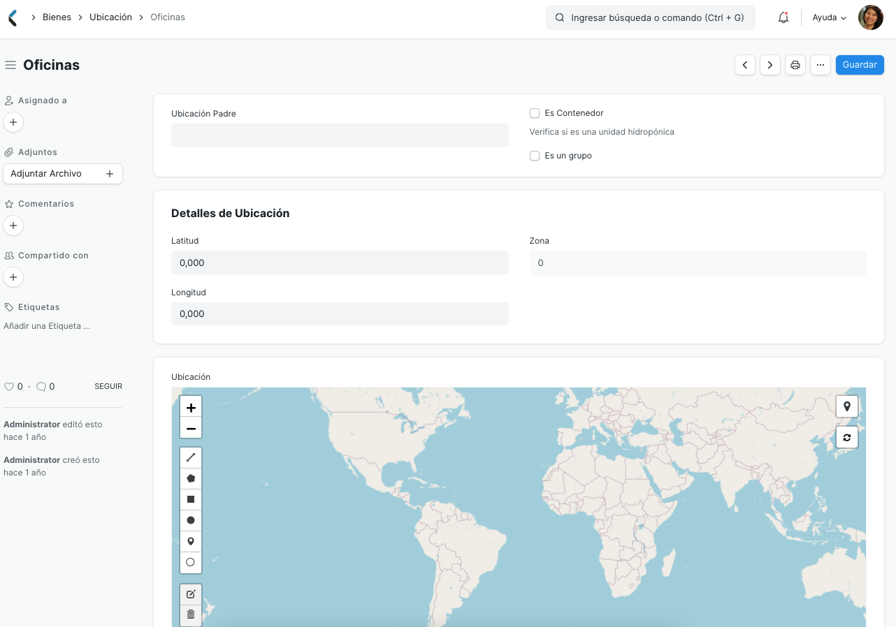Click the Detalles de Ubicación heading

(230, 214)
